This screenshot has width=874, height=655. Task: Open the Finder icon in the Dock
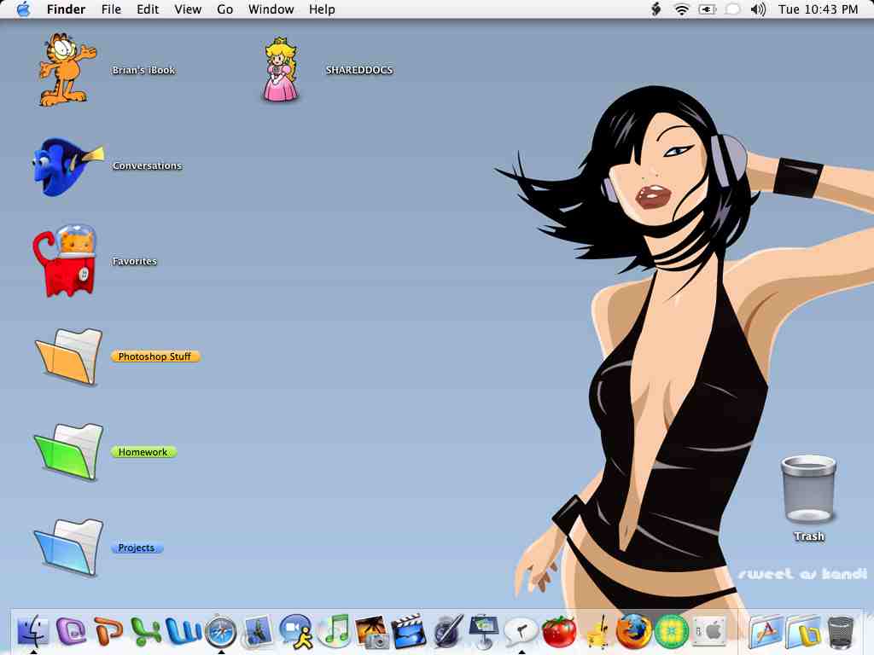tap(33, 632)
